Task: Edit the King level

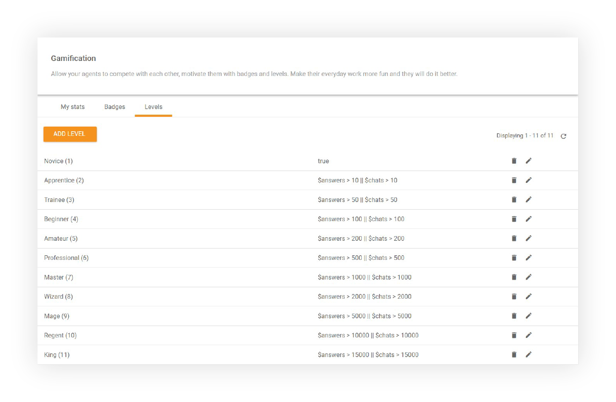Action: 529,354
